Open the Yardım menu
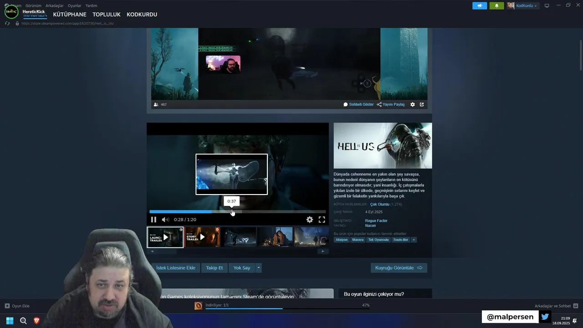 [x=91, y=5]
